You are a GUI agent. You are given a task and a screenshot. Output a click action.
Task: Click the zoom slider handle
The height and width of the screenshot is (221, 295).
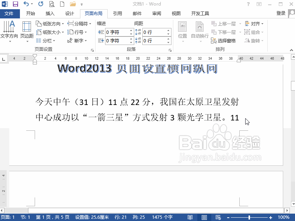click(250, 217)
